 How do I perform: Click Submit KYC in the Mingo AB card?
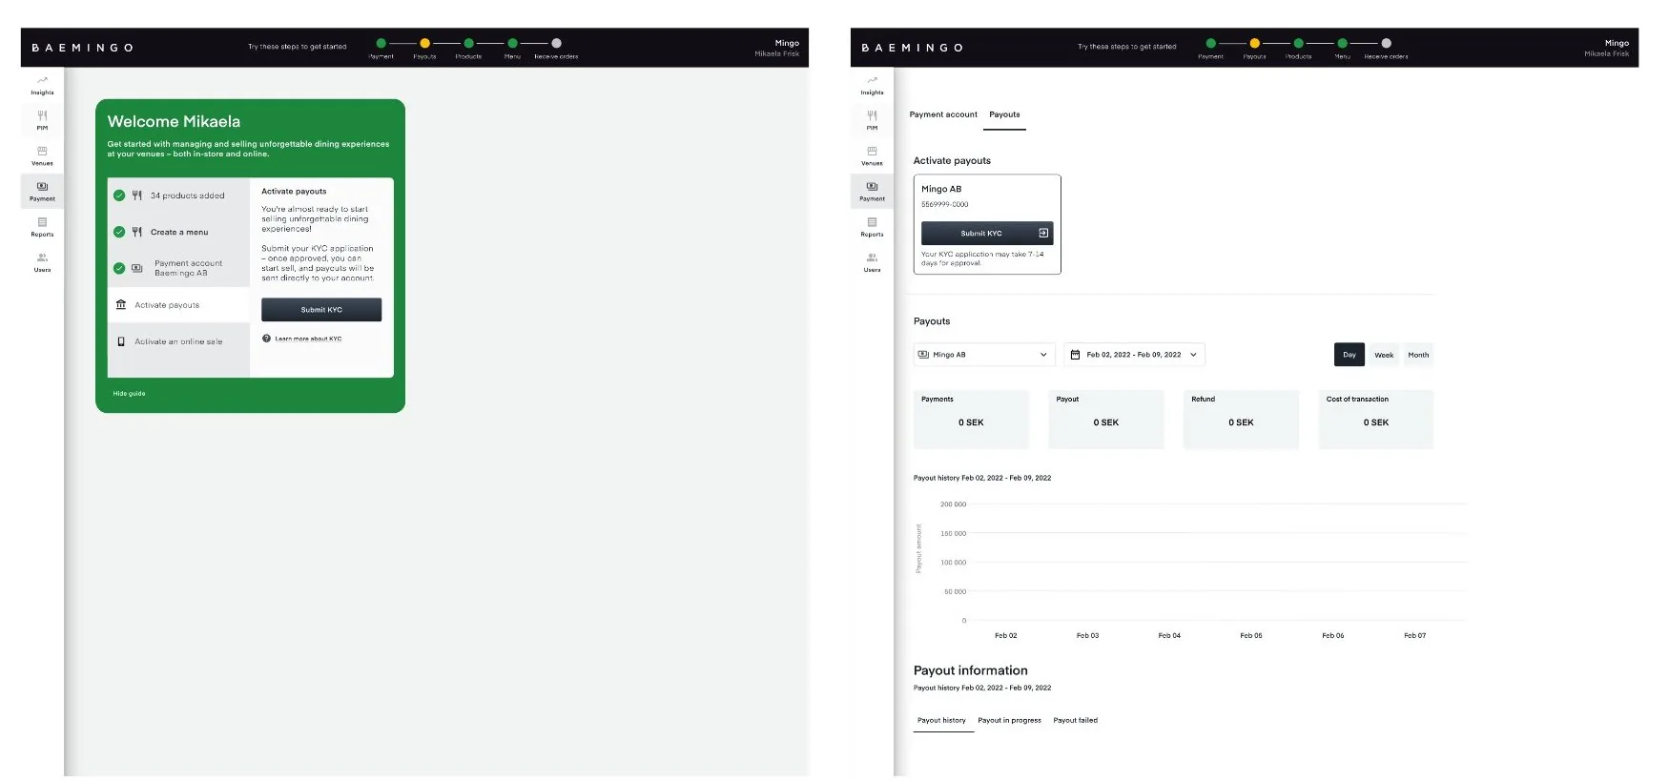[x=987, y=234]
